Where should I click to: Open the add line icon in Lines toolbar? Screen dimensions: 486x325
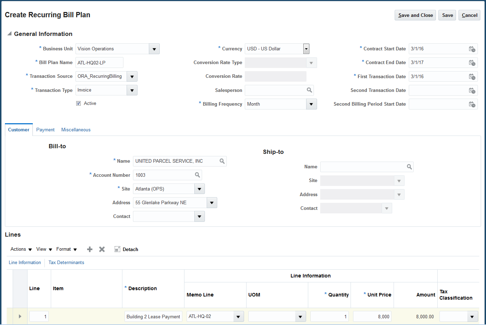(90, 249)
